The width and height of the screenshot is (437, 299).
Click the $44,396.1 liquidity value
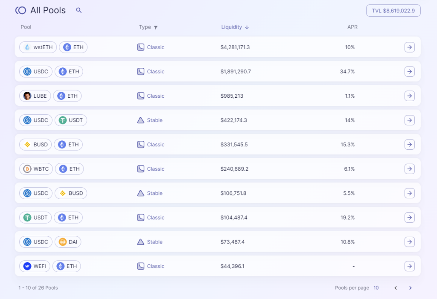233,266
